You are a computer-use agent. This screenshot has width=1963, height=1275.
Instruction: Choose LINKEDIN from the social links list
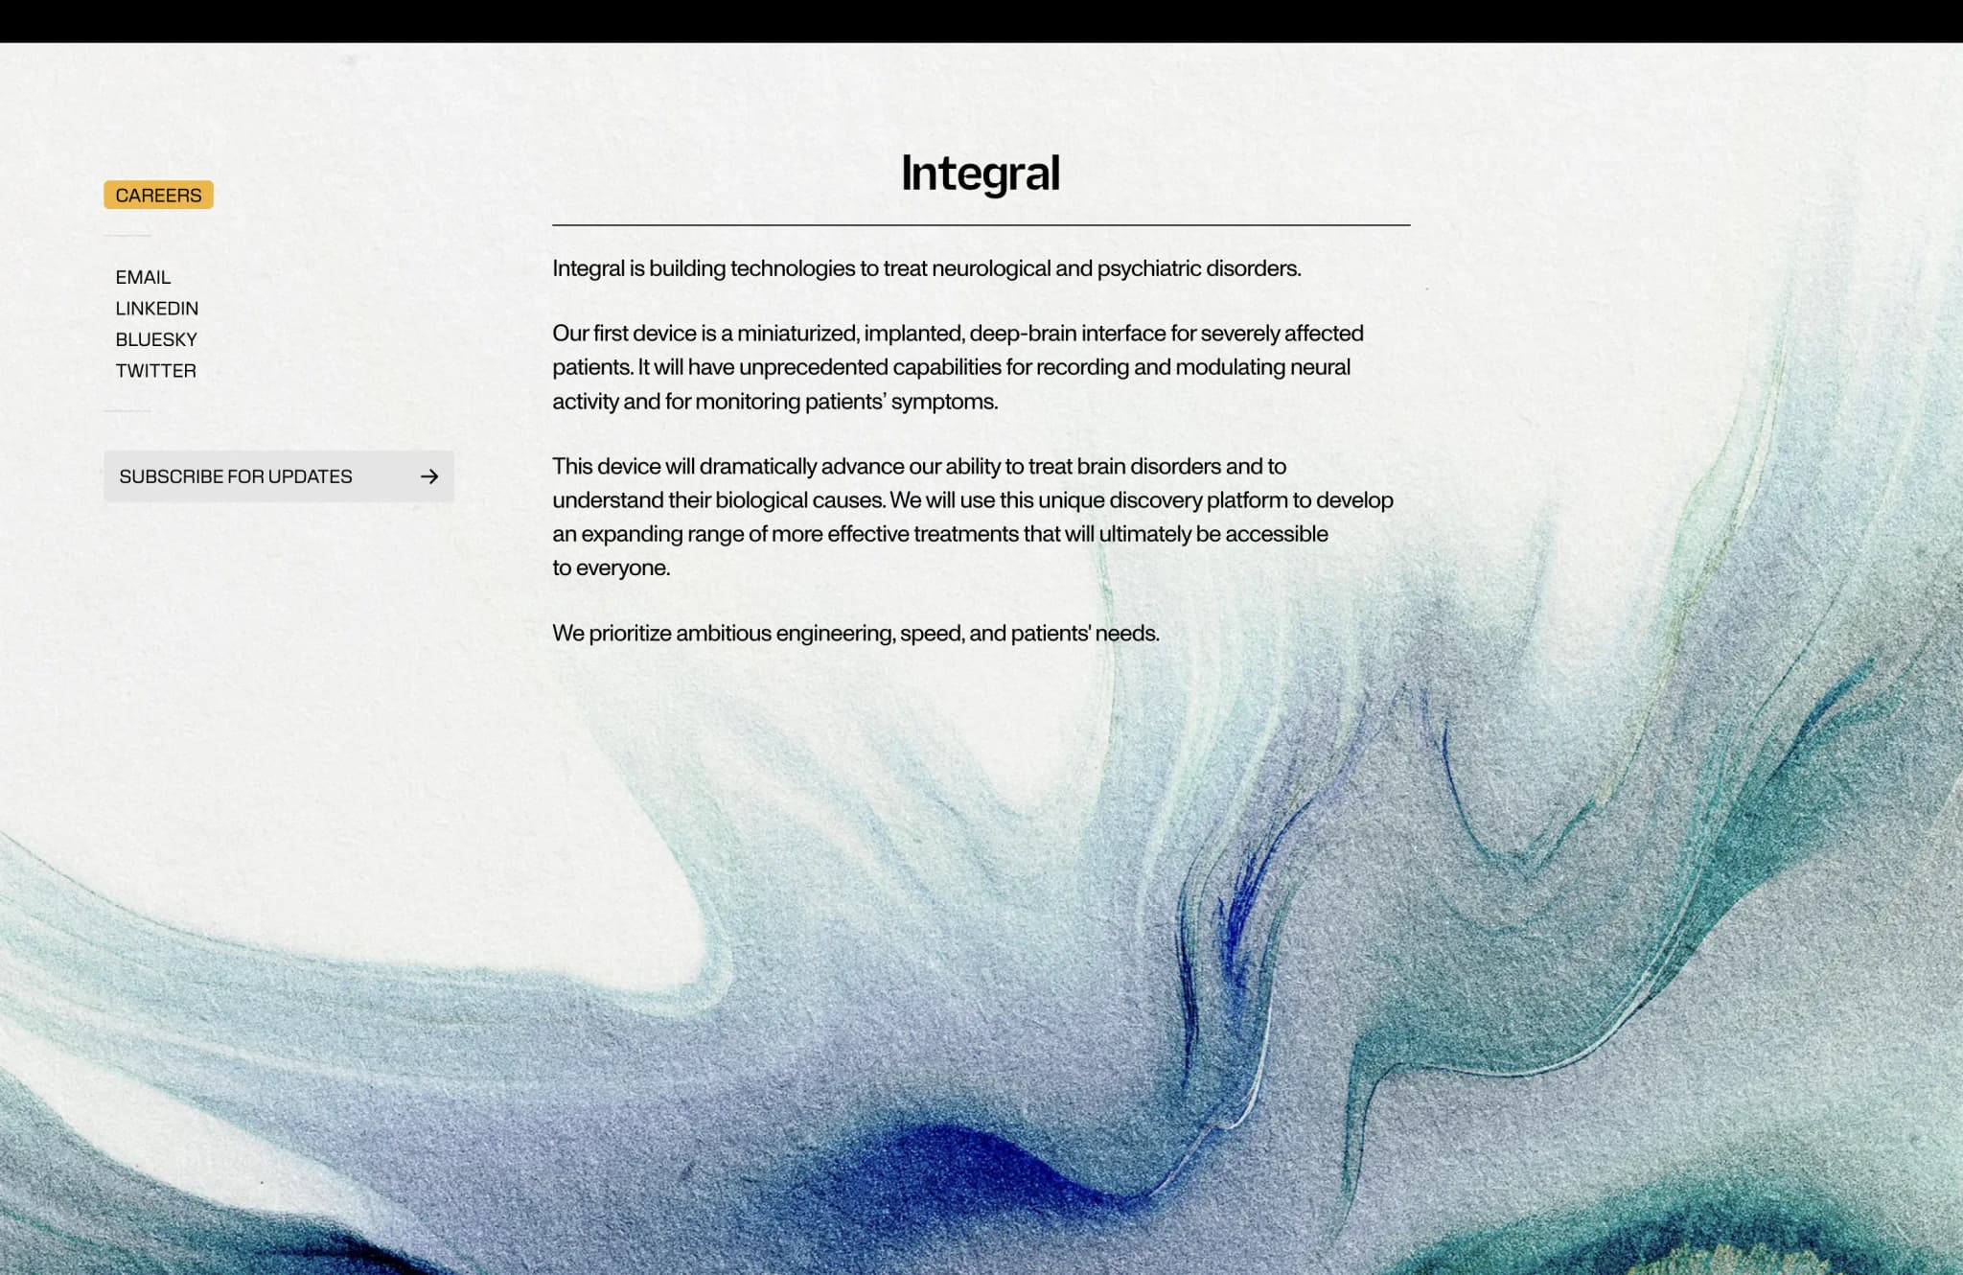point(156,308)
